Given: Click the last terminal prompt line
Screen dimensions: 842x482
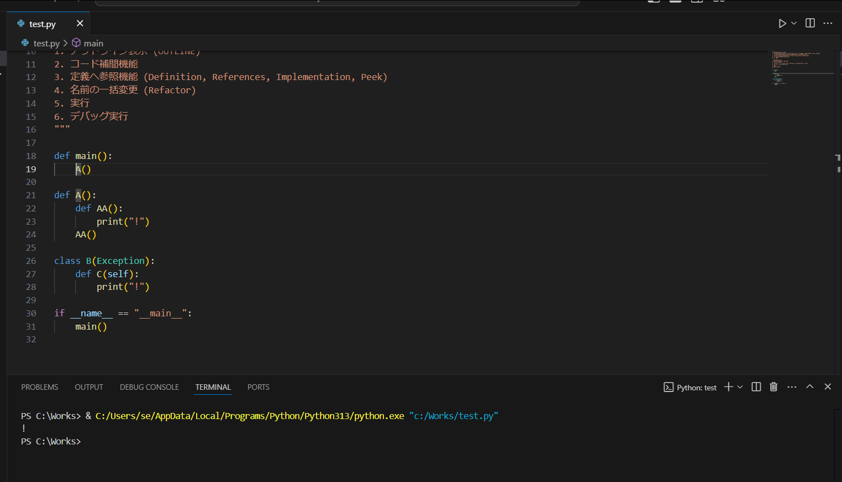Looking at the screenshot, I should (51, 441).
